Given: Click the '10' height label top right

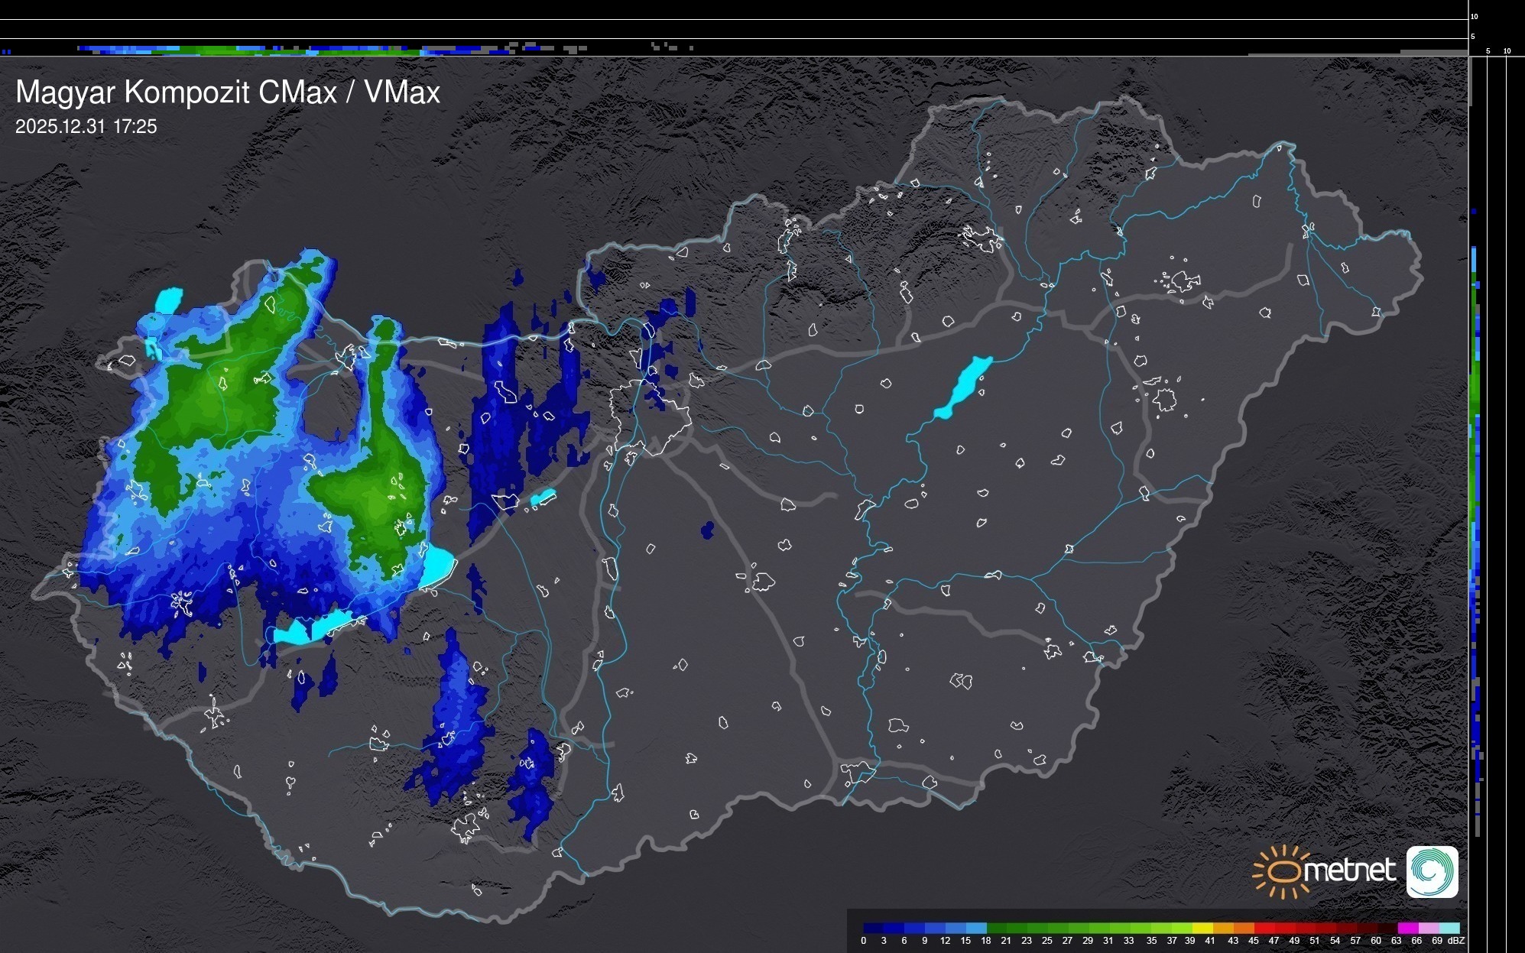Looking at the screenshot, I should (1474, 16).
